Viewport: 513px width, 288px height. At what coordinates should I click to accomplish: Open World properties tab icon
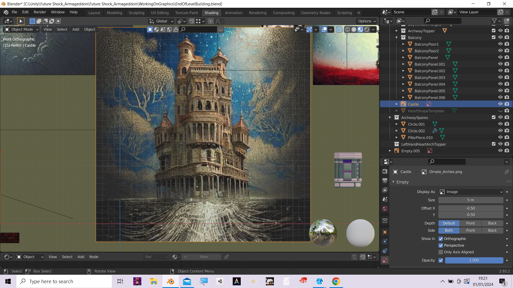point(385,209)
